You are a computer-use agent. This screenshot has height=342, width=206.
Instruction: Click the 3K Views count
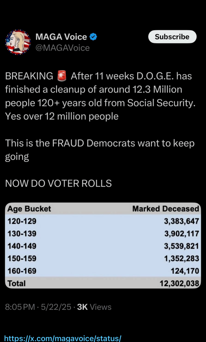(x=94, y=307)
